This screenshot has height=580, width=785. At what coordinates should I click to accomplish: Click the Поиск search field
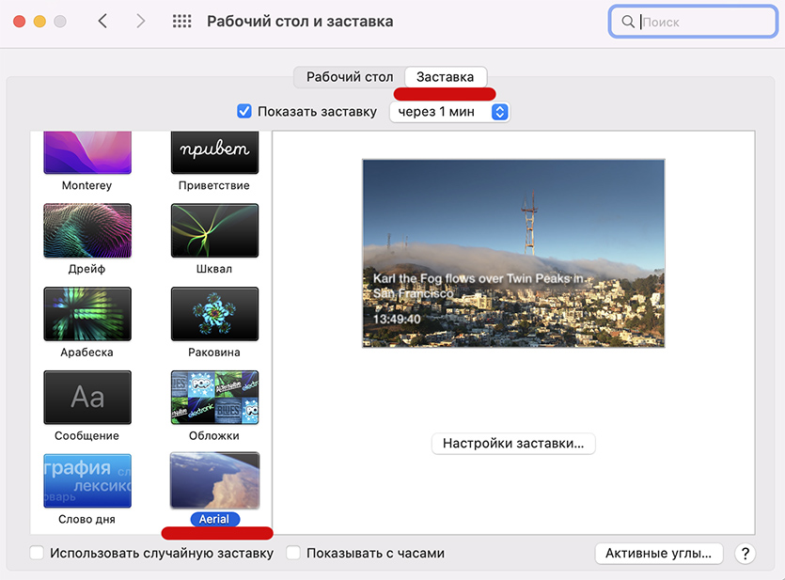click(x=700, y=22)
